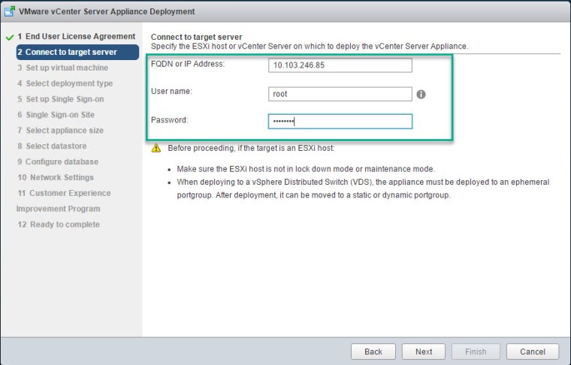
Task: Select step 12 Ready to complete
Action: [59, 224]
